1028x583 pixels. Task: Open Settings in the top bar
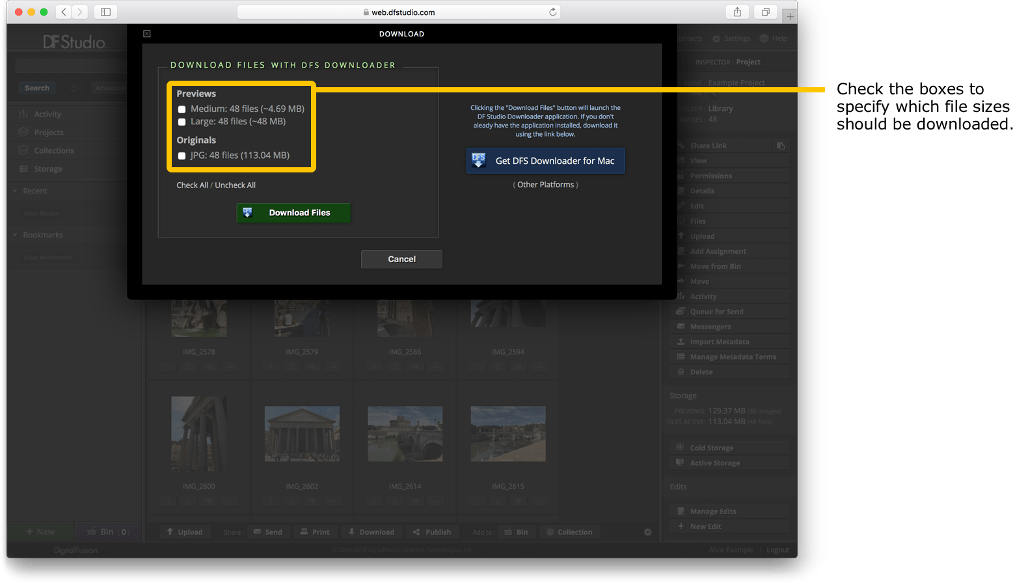[x=731, y=38]
